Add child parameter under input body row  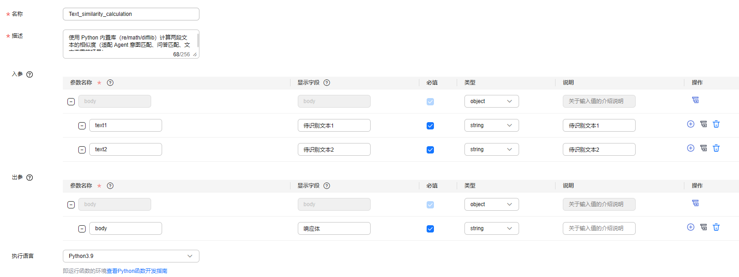[x=695, y=100]
